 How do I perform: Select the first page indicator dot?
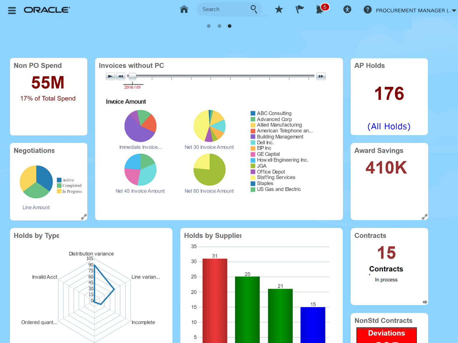click(x=209, y=26)
